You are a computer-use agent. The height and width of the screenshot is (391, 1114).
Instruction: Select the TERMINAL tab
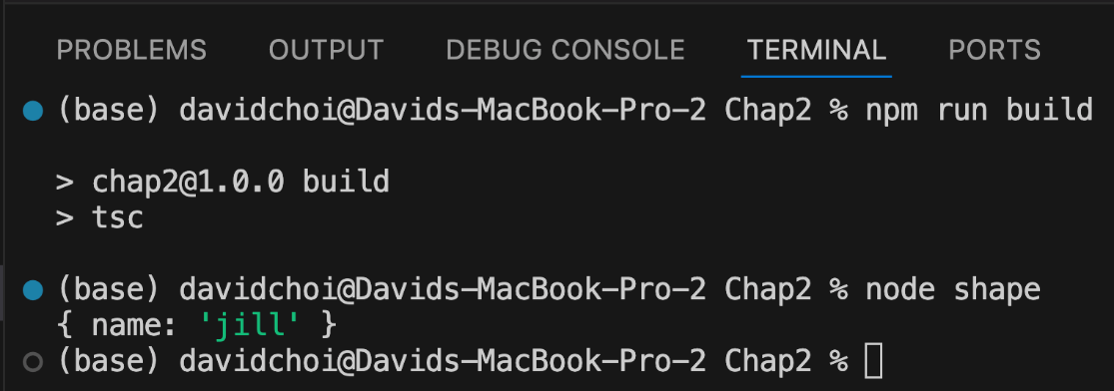tap(816, 51)
